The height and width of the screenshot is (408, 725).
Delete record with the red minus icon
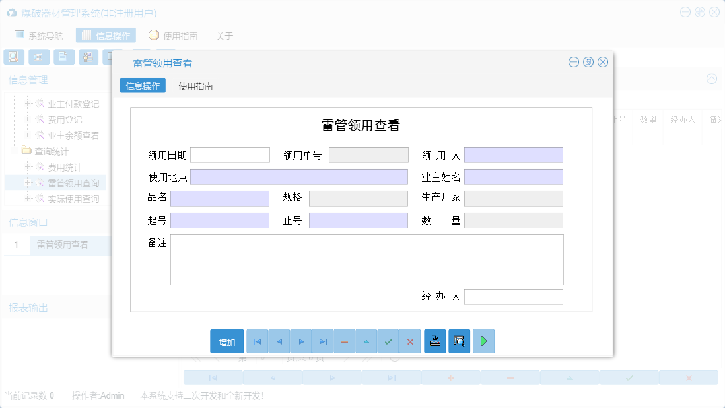tap(344, 341)
